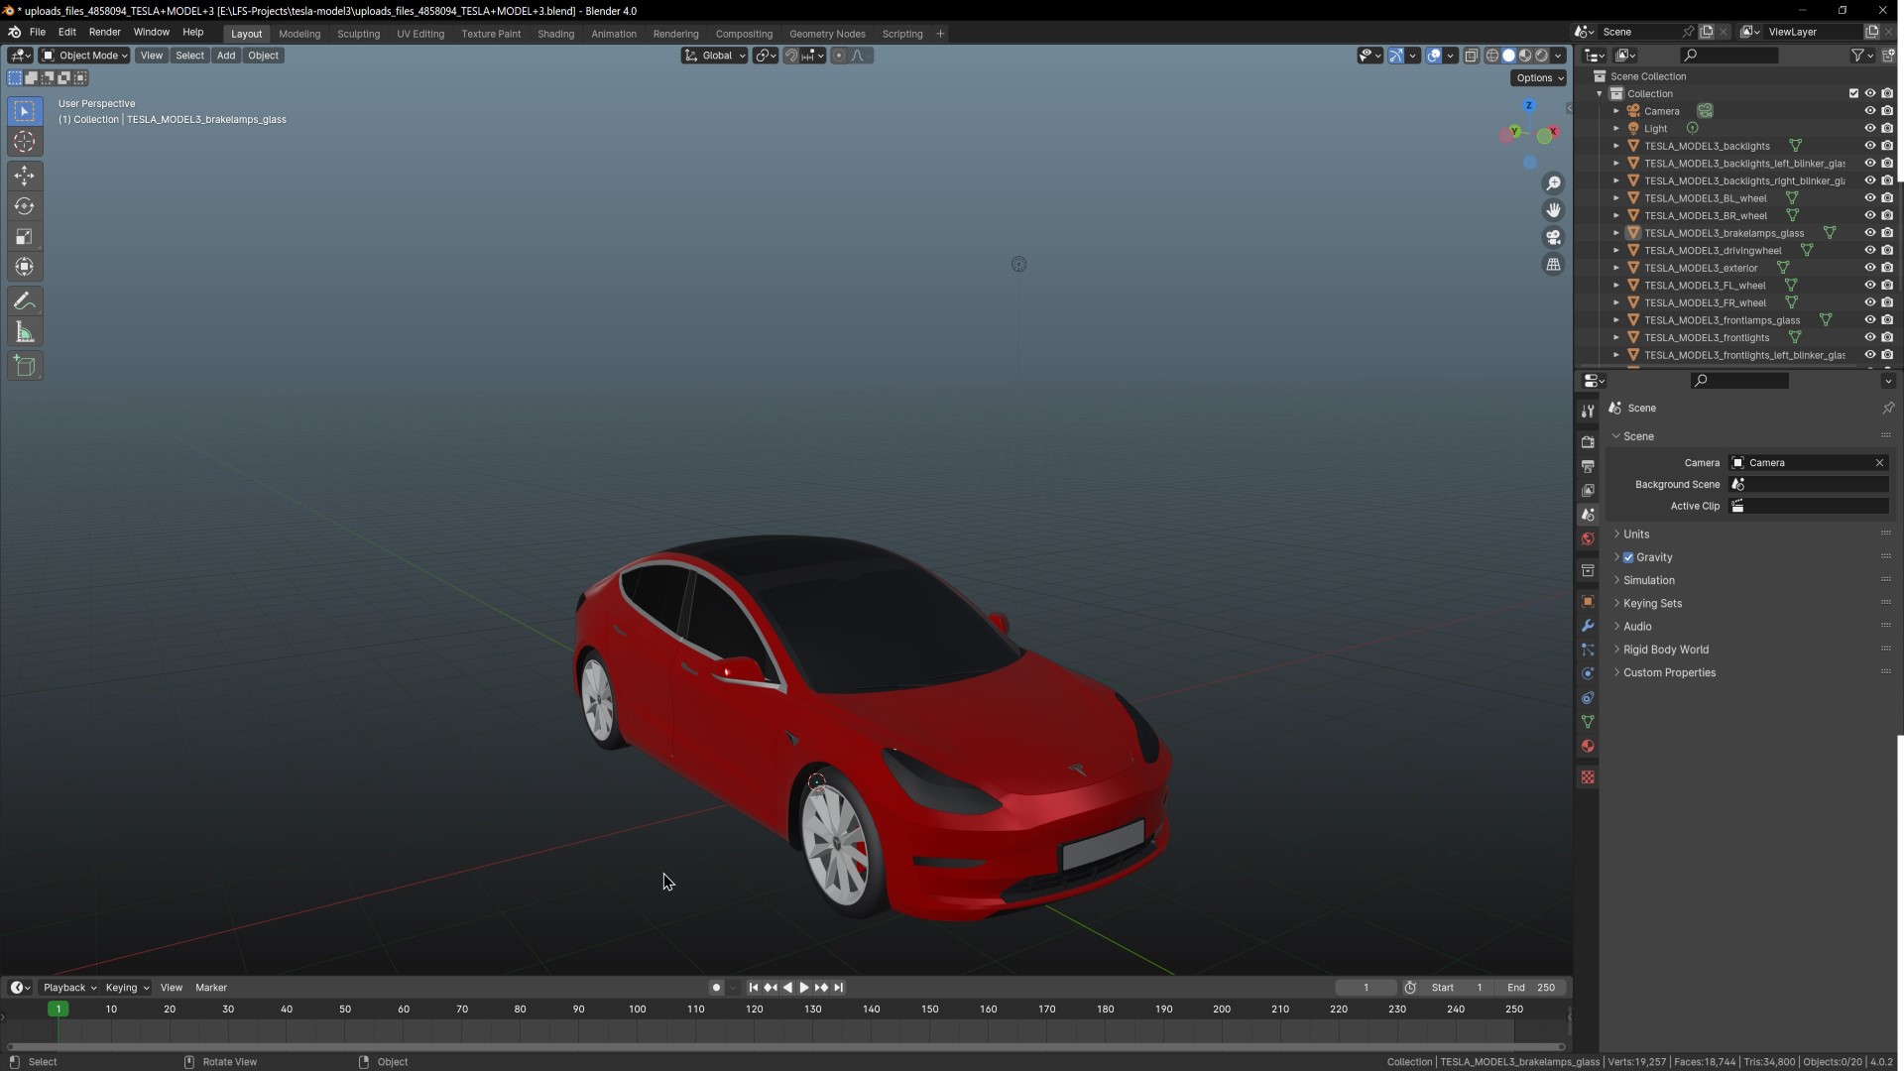Screen dimensions: 1904x1071
Task: Toggle camera view in the viewport
Action: click(x=1553, y=237)
